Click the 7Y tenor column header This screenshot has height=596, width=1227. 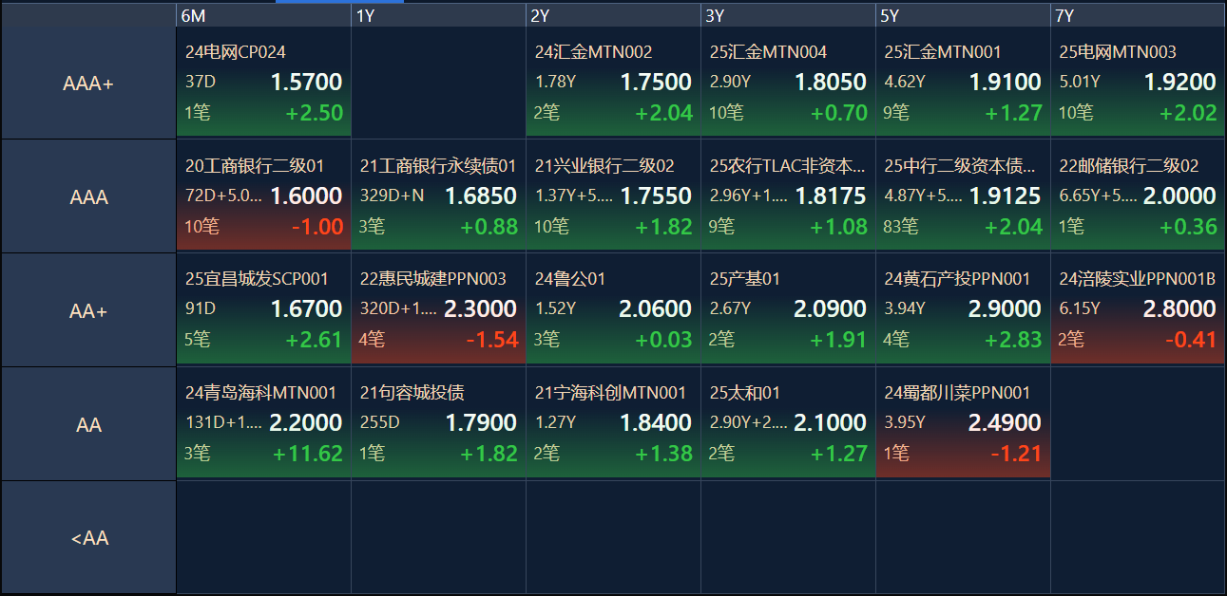coord(1138,15)
